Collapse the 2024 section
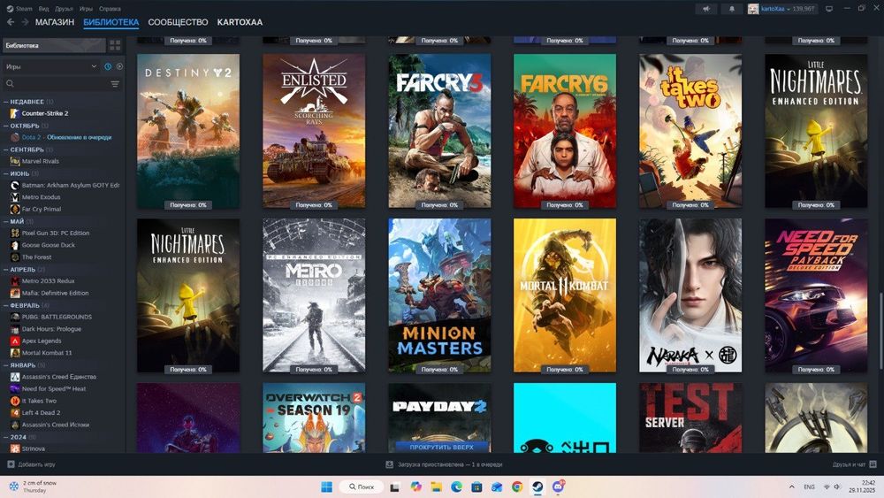Image resolution: width=884 pixels, height=498 pixels. (x=5, y=437)
